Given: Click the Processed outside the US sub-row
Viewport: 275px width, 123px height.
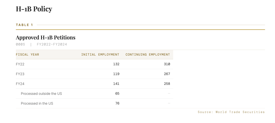Looking at the screenshot, I should coord(41,93).
